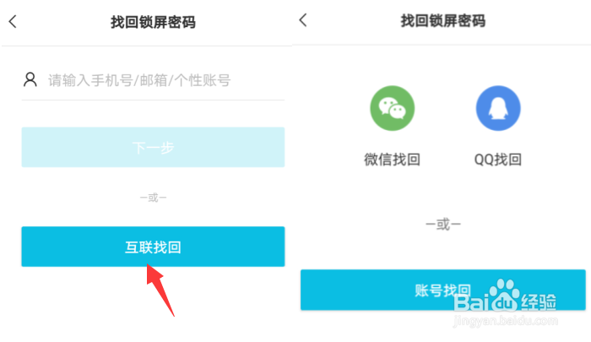Click the left screen title 找回锁屏密码
The image size is (591, 342).
[153, 22]
